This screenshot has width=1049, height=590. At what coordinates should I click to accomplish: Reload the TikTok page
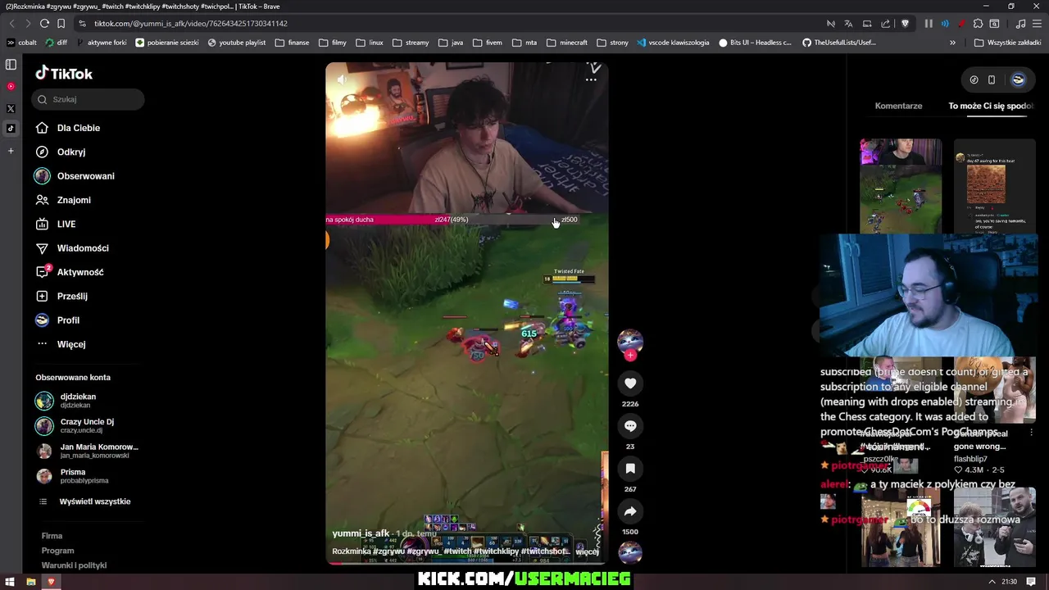(44, 24)
